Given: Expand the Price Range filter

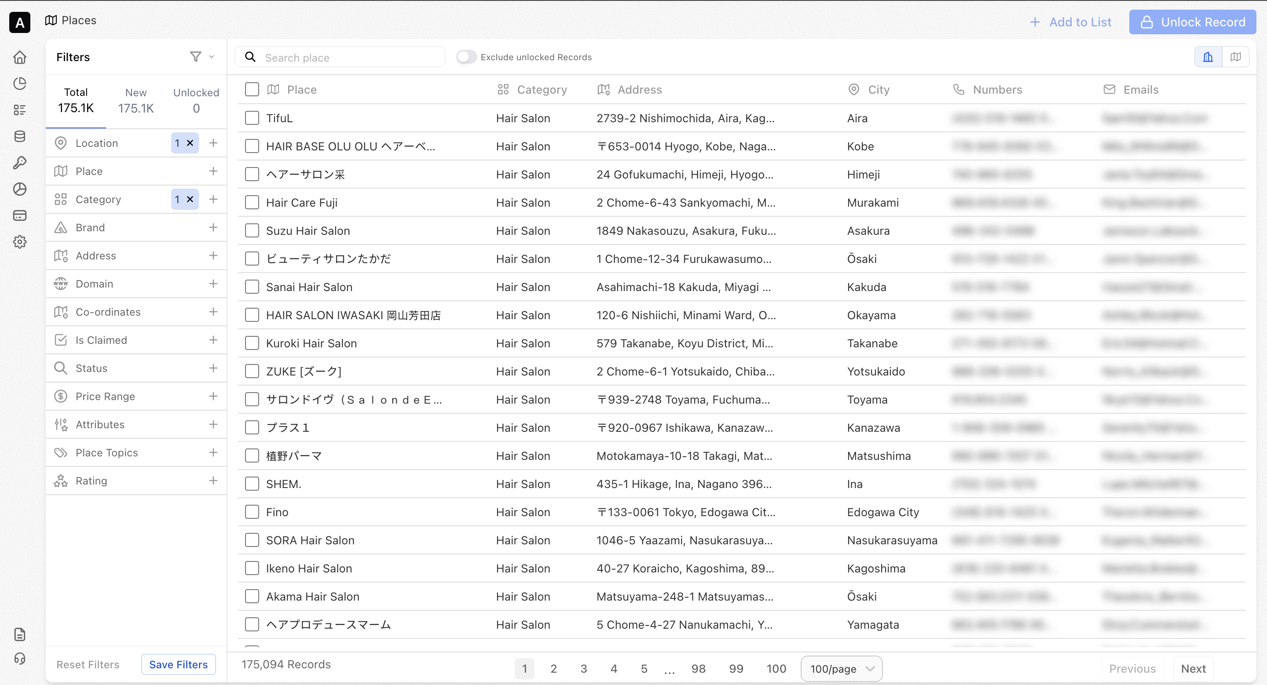Looking at the screenshot, I should [x=213, y=396].
